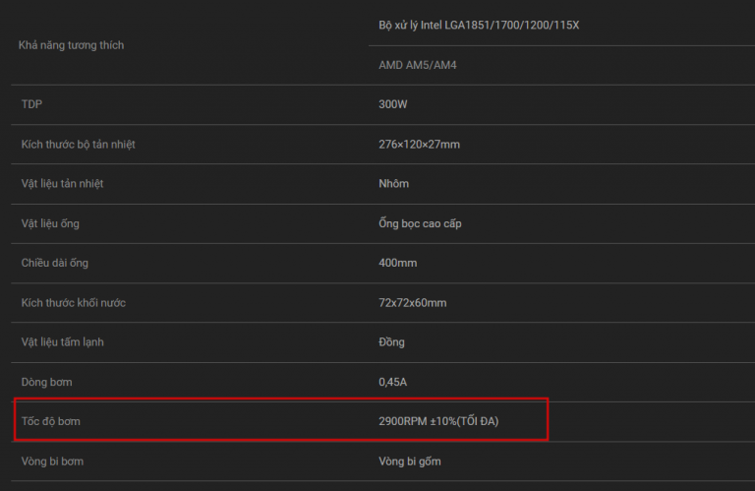Click the Kích thước khối nước label
This screenshot has width=755, height=491.
73,303
